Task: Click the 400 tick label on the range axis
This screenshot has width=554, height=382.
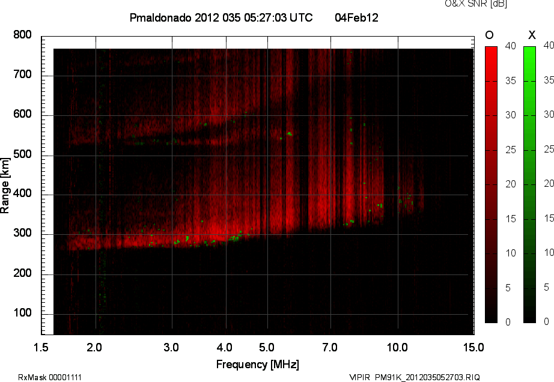Action: (23, 193)
